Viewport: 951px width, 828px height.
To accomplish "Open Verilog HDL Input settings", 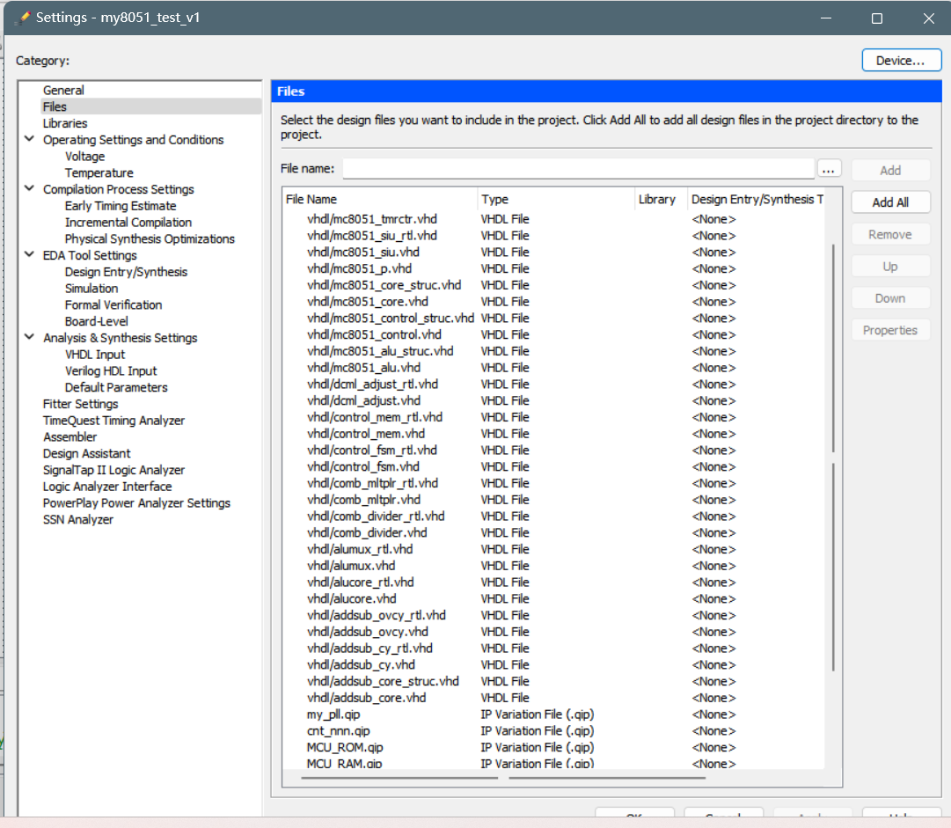I will [111, 371].
